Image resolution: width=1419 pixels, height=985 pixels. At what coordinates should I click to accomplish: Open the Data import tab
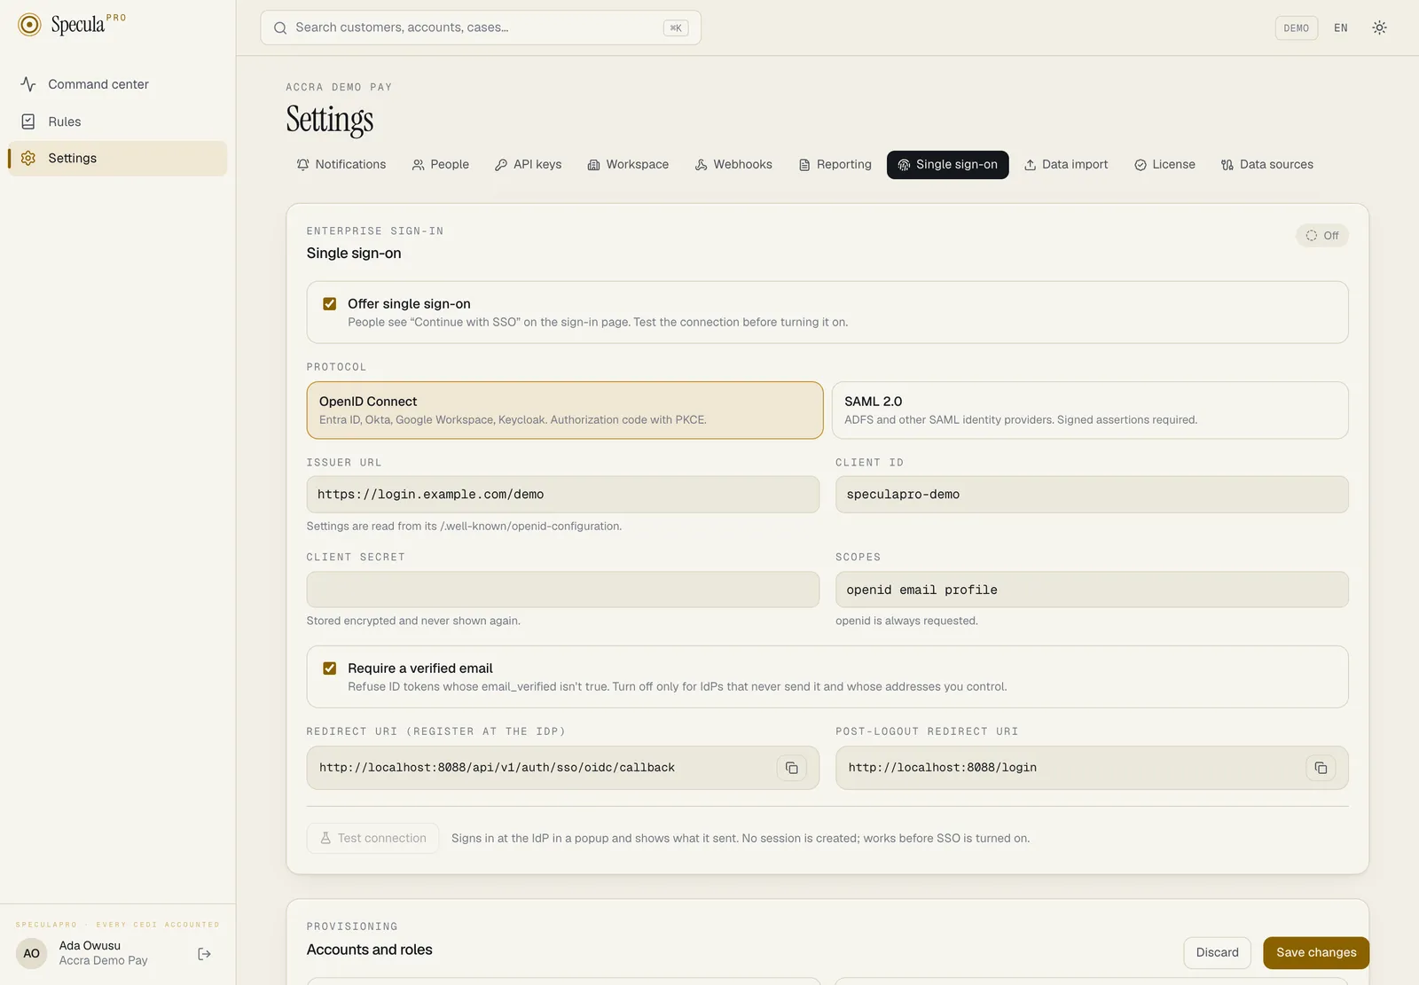click(x=1066, y=165)
